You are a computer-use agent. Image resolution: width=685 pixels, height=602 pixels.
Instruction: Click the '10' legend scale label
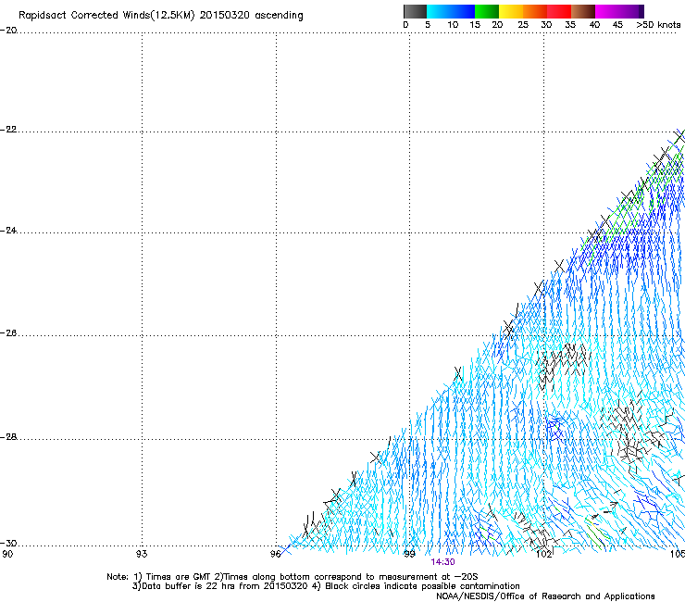coord(453,25)
